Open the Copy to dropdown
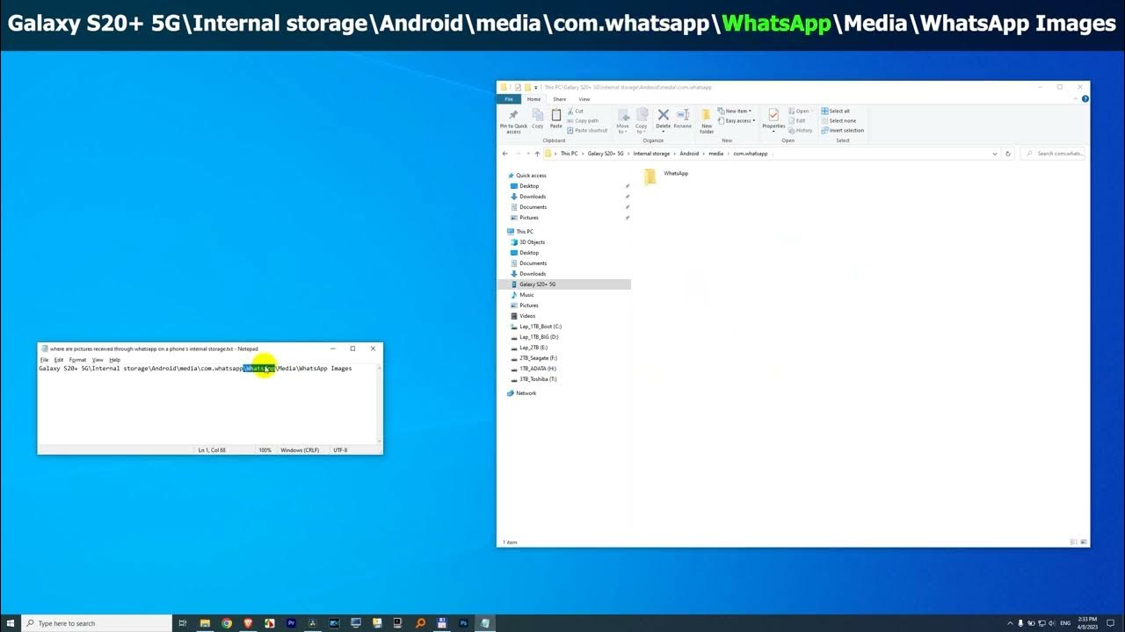This screenshot has height=632, width=1125. click(x=642, y=121)
